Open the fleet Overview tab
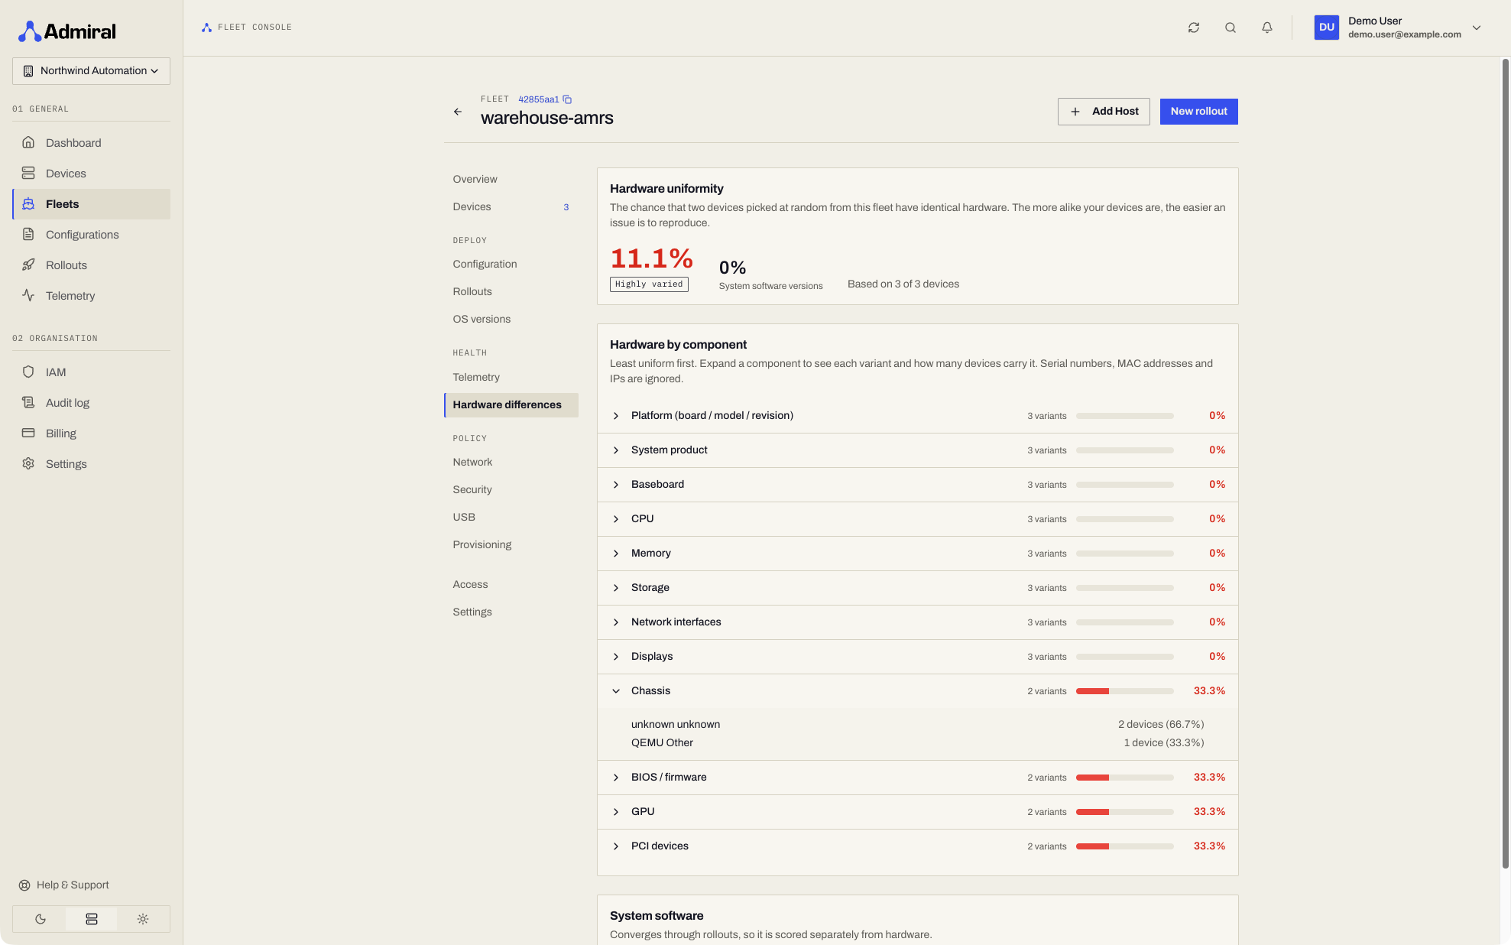Screen dimensions: 1511x945 click(x=511, y=179)
